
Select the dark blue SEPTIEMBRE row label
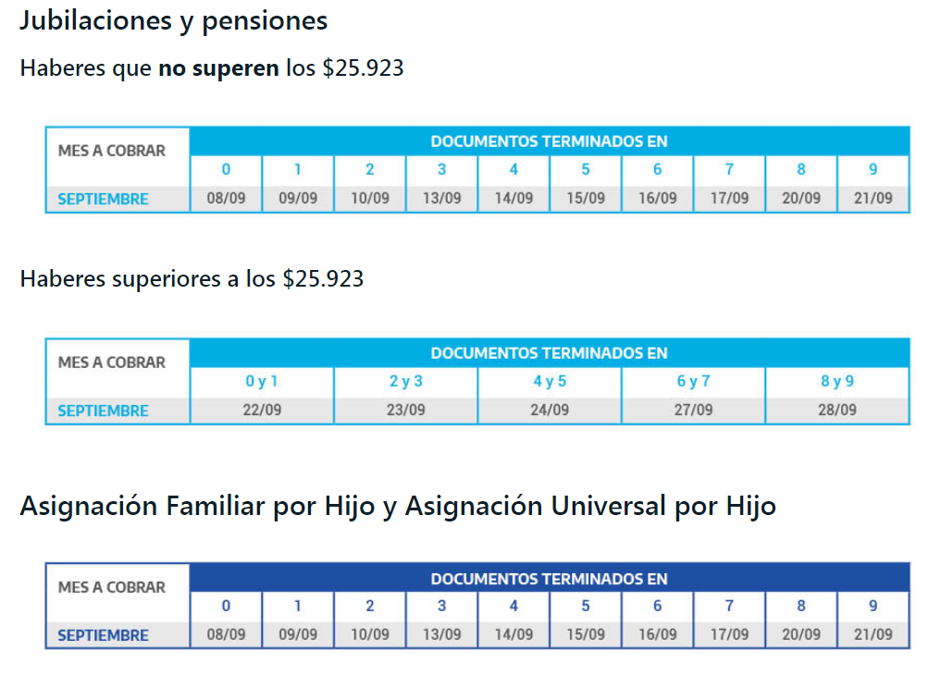(103, 635)
